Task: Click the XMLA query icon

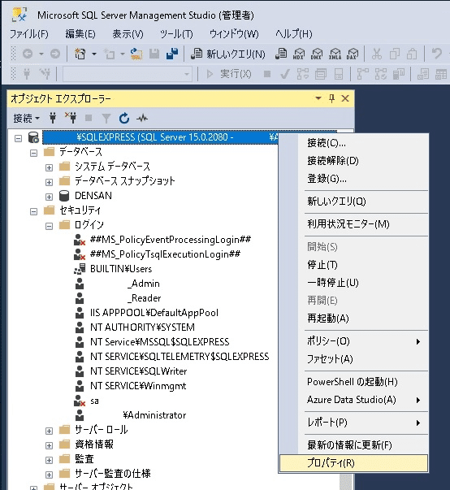Action: point(335,54)
